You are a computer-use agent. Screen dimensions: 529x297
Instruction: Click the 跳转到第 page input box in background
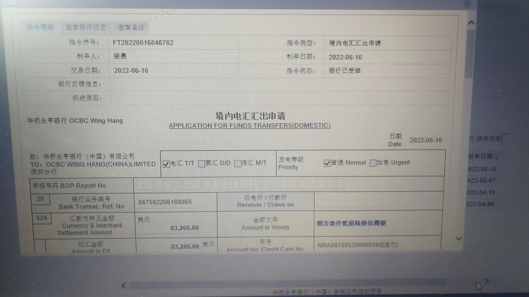coord(504,139)
